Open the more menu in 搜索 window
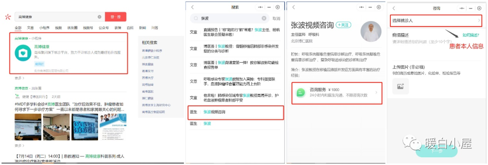The height and width of the screenshot is (165, 488). click(x=261, y=7)
